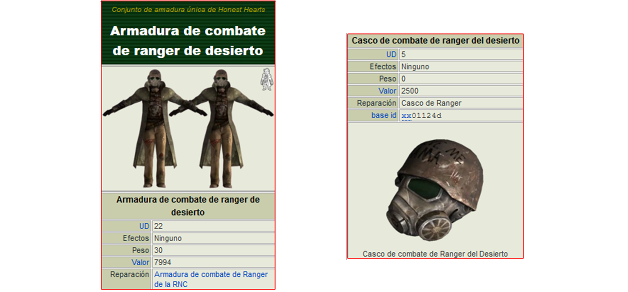Open the desert ranger armor image
Screen dimensions: 628x292
(188, 128)
